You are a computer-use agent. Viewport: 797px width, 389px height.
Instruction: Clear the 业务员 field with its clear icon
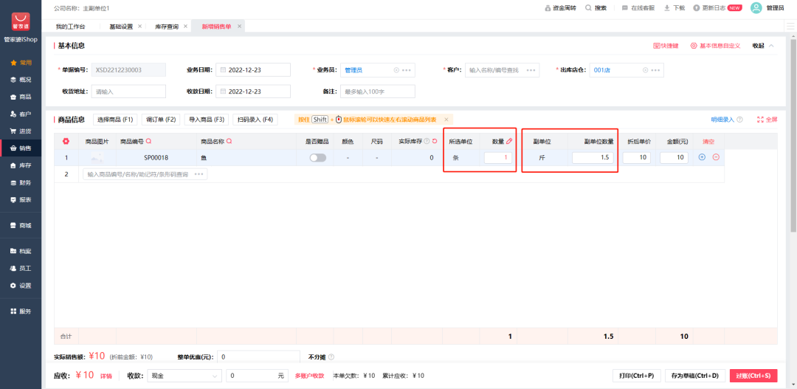point(396,70)
